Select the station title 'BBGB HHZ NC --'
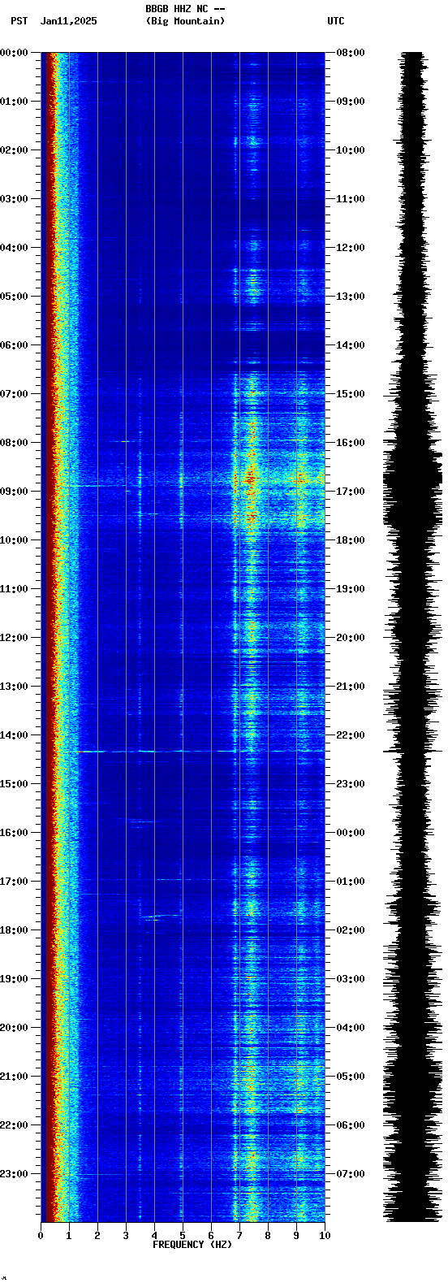This screenshot has width=448, height=1287. pos(185,9)
